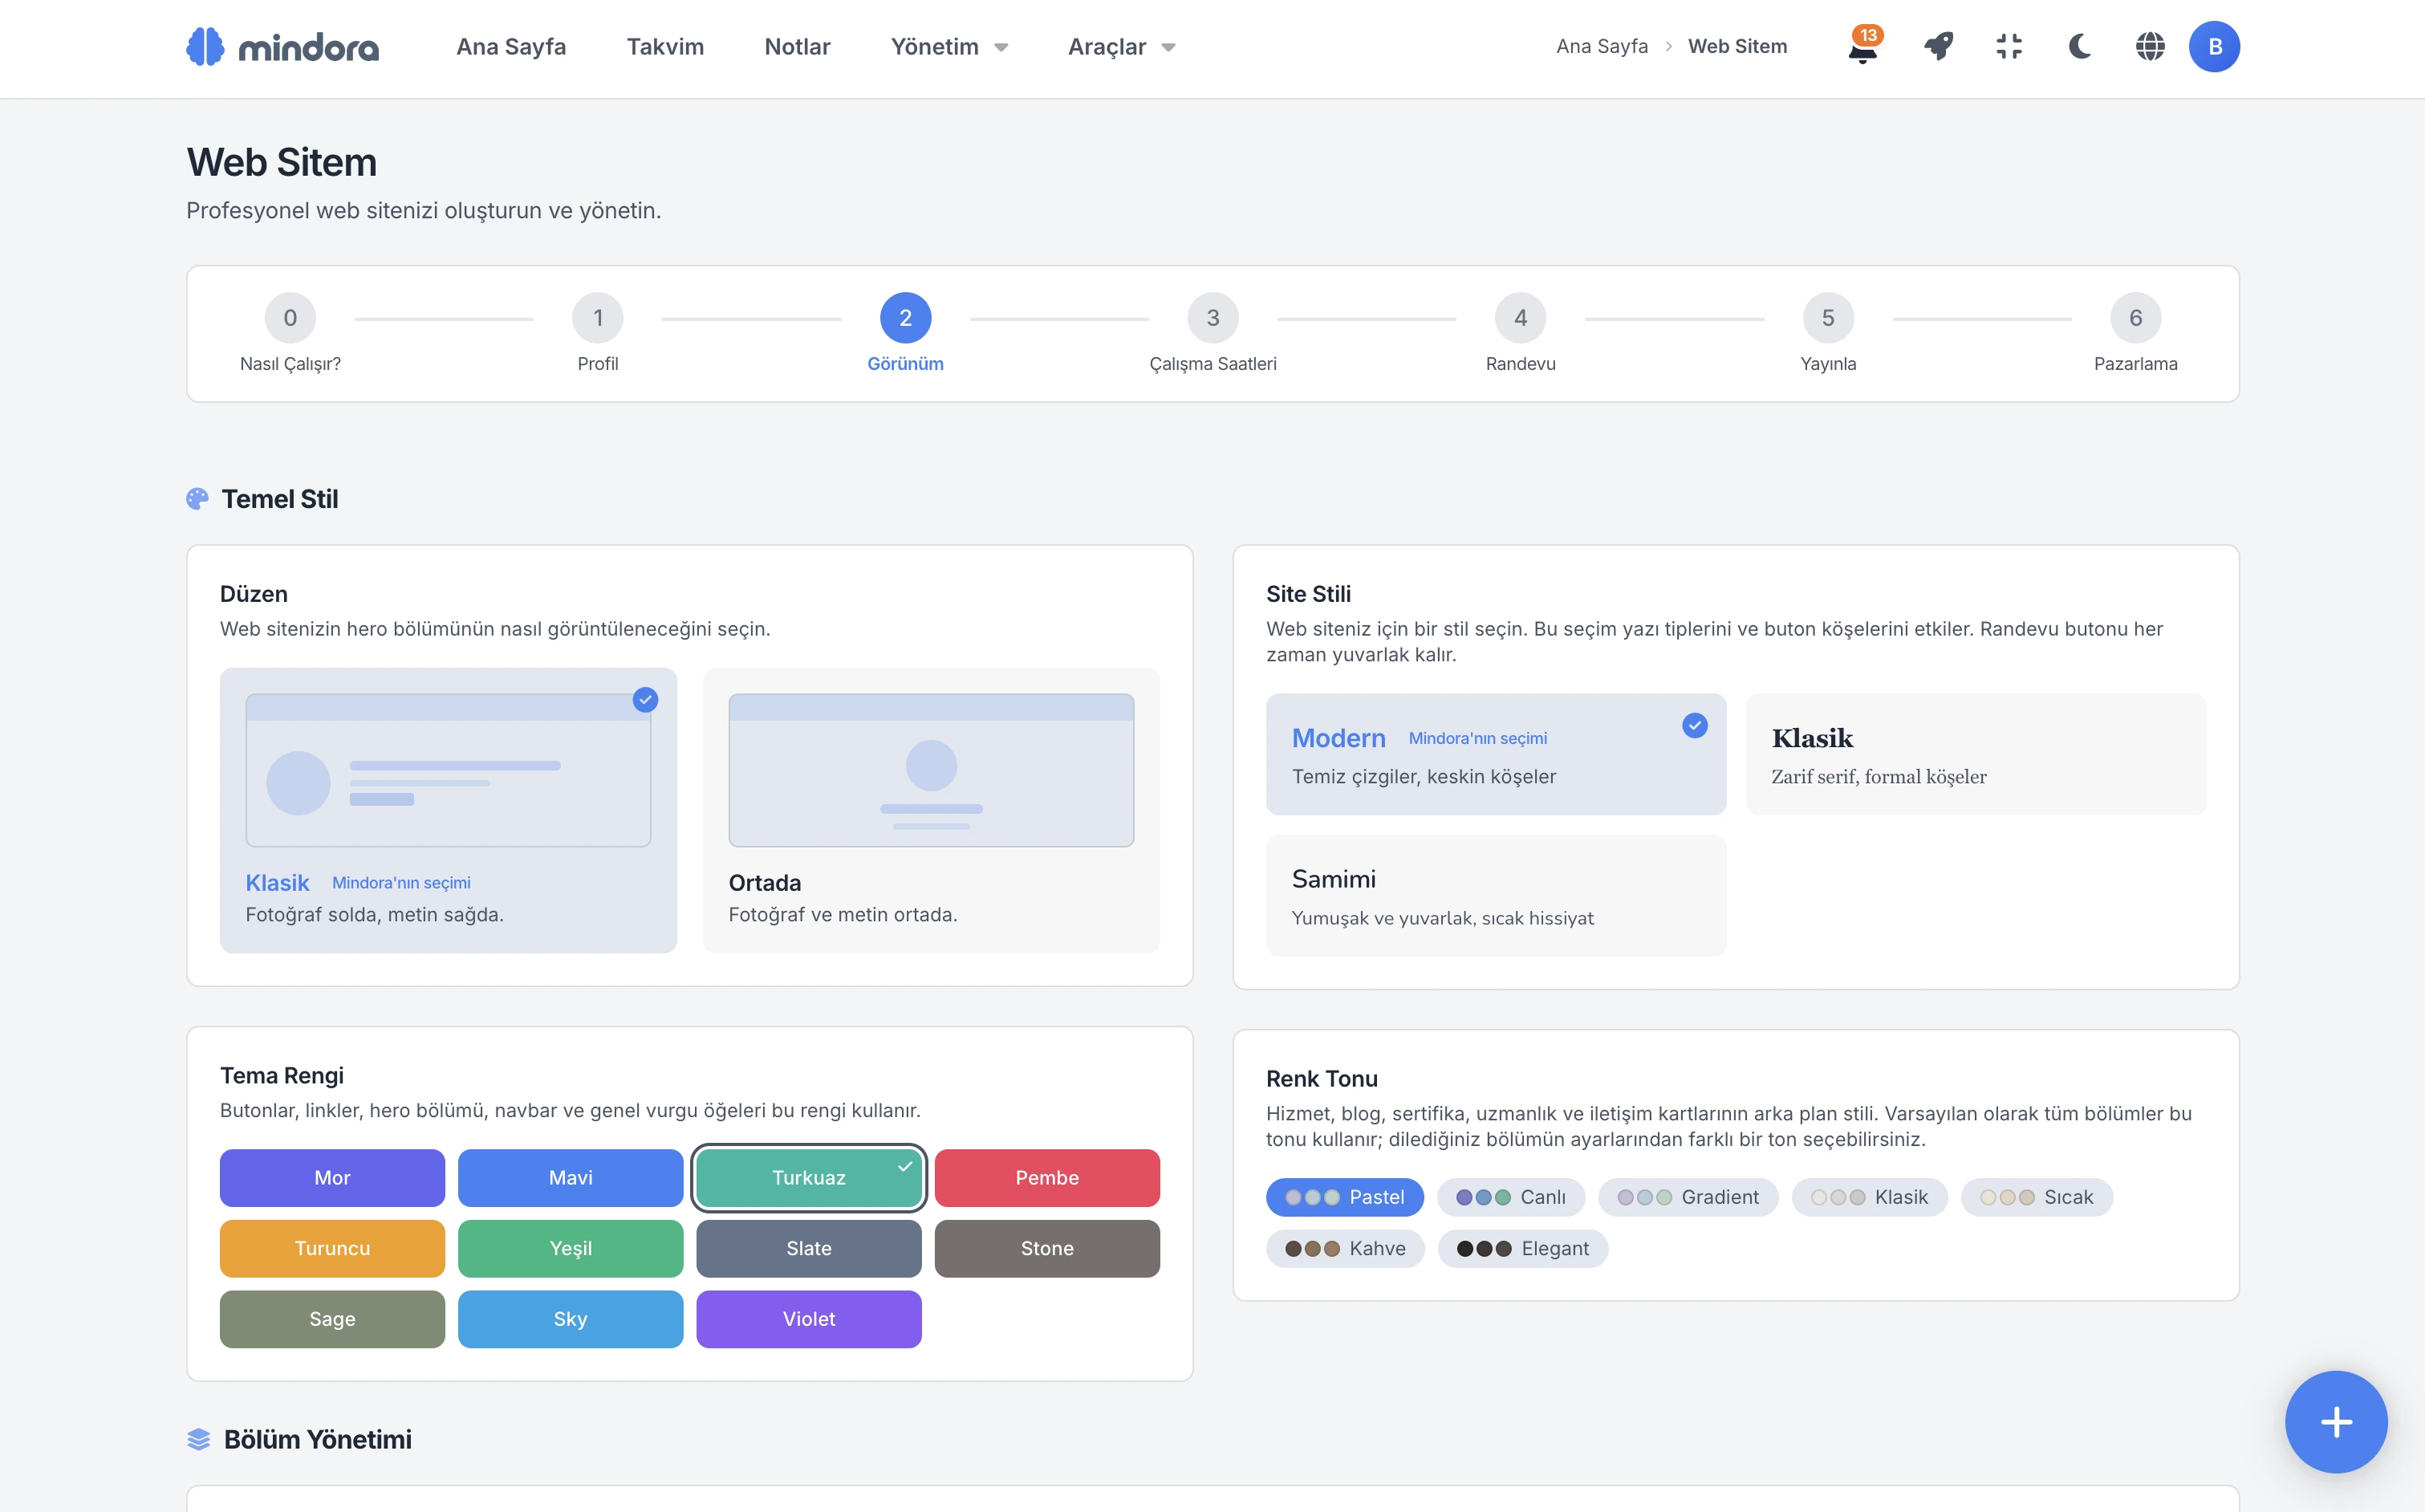This screenshot has width=2425, height=1512.
Task: Go to step 1 Profil
Action: [598, 334]
